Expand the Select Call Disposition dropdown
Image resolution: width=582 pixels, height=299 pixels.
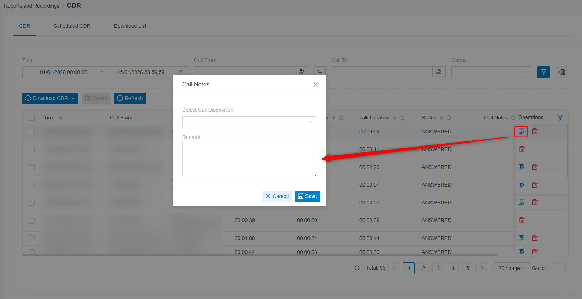(x=249, y=122)
